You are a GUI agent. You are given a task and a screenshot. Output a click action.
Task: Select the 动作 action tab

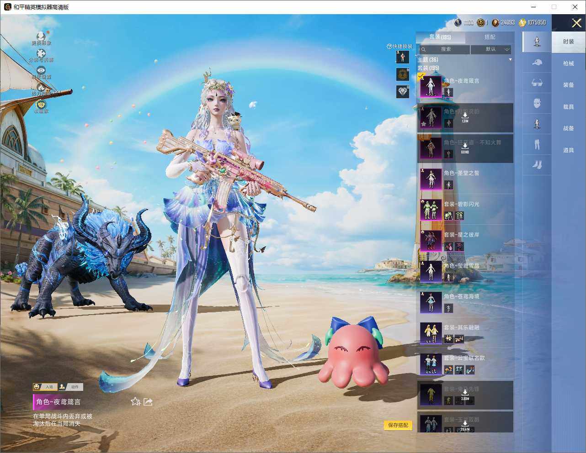70,387
